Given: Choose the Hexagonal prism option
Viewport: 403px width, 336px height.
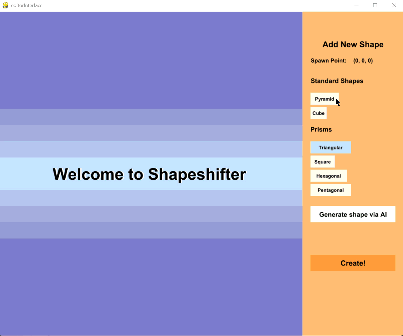Looking at the screenshot, I should [329, 176].
